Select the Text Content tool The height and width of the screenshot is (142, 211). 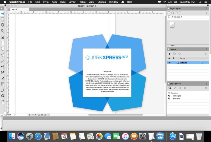coord(3,19)
